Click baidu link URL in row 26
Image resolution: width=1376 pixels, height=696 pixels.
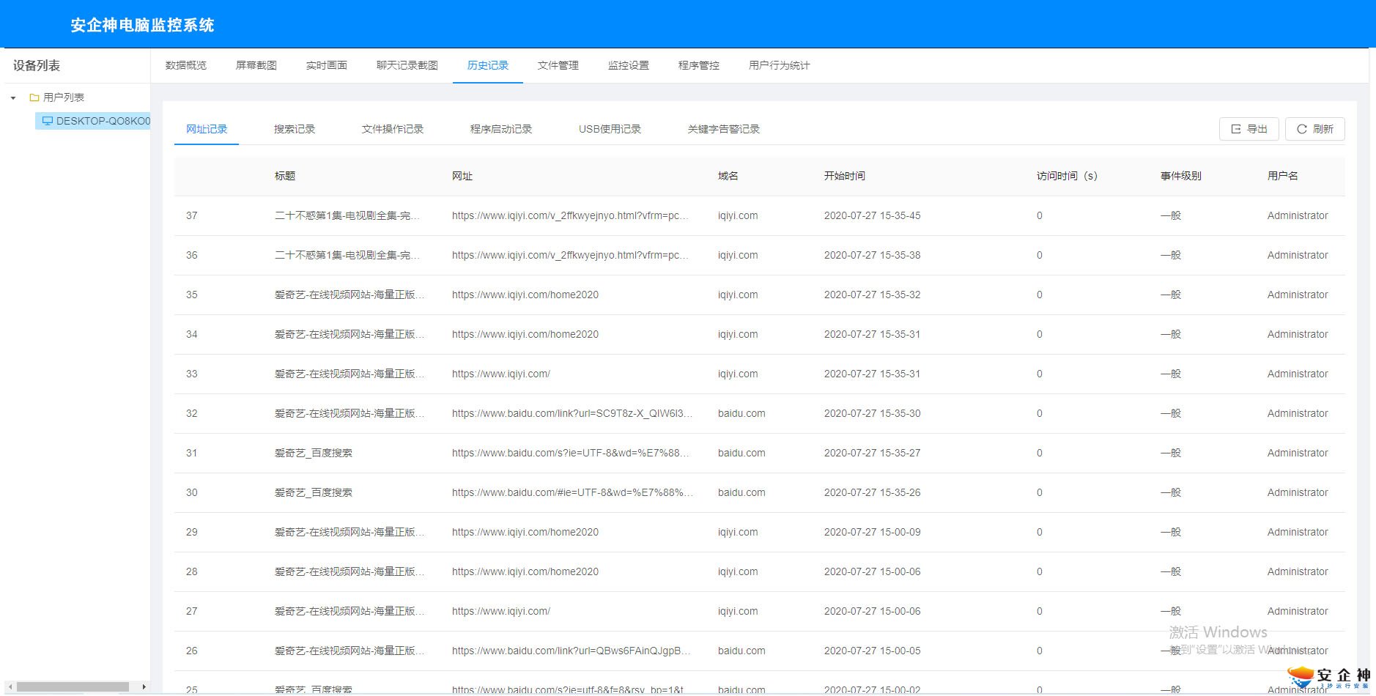coord(572,651)
